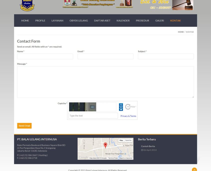The width and height of the screenshot is (211, 171).
Task: Switch map to Satellite view
Action: 128,140
